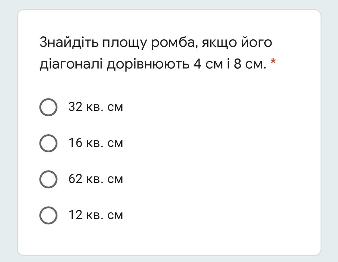The height and width of the screenshot is (262, 338).
Task: Mark sixteen square centimeters as the answer
Action: click(48, 143)
